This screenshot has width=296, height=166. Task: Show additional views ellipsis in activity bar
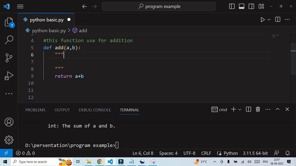point(9,94)
